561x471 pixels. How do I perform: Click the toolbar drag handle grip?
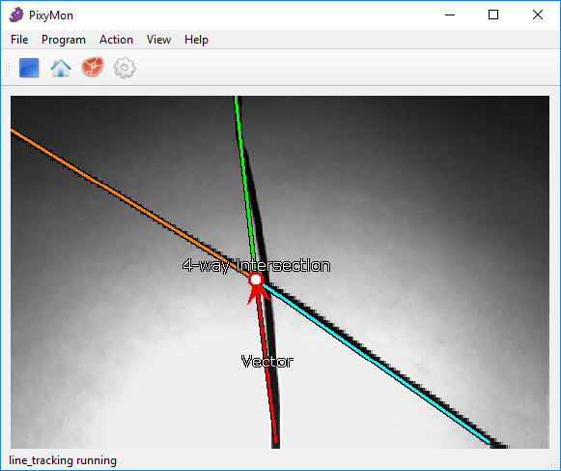click(8, 68)
